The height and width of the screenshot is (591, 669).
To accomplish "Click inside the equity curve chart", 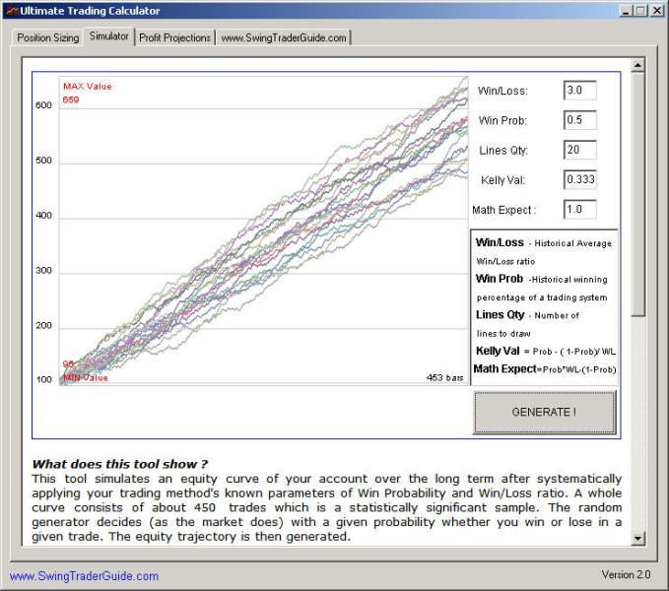I will (x=264, y=236).
